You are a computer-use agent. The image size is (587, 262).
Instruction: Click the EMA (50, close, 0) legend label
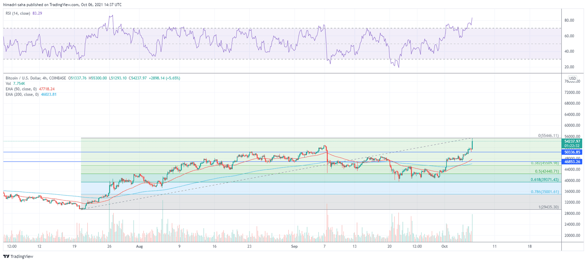coord(21,89)
